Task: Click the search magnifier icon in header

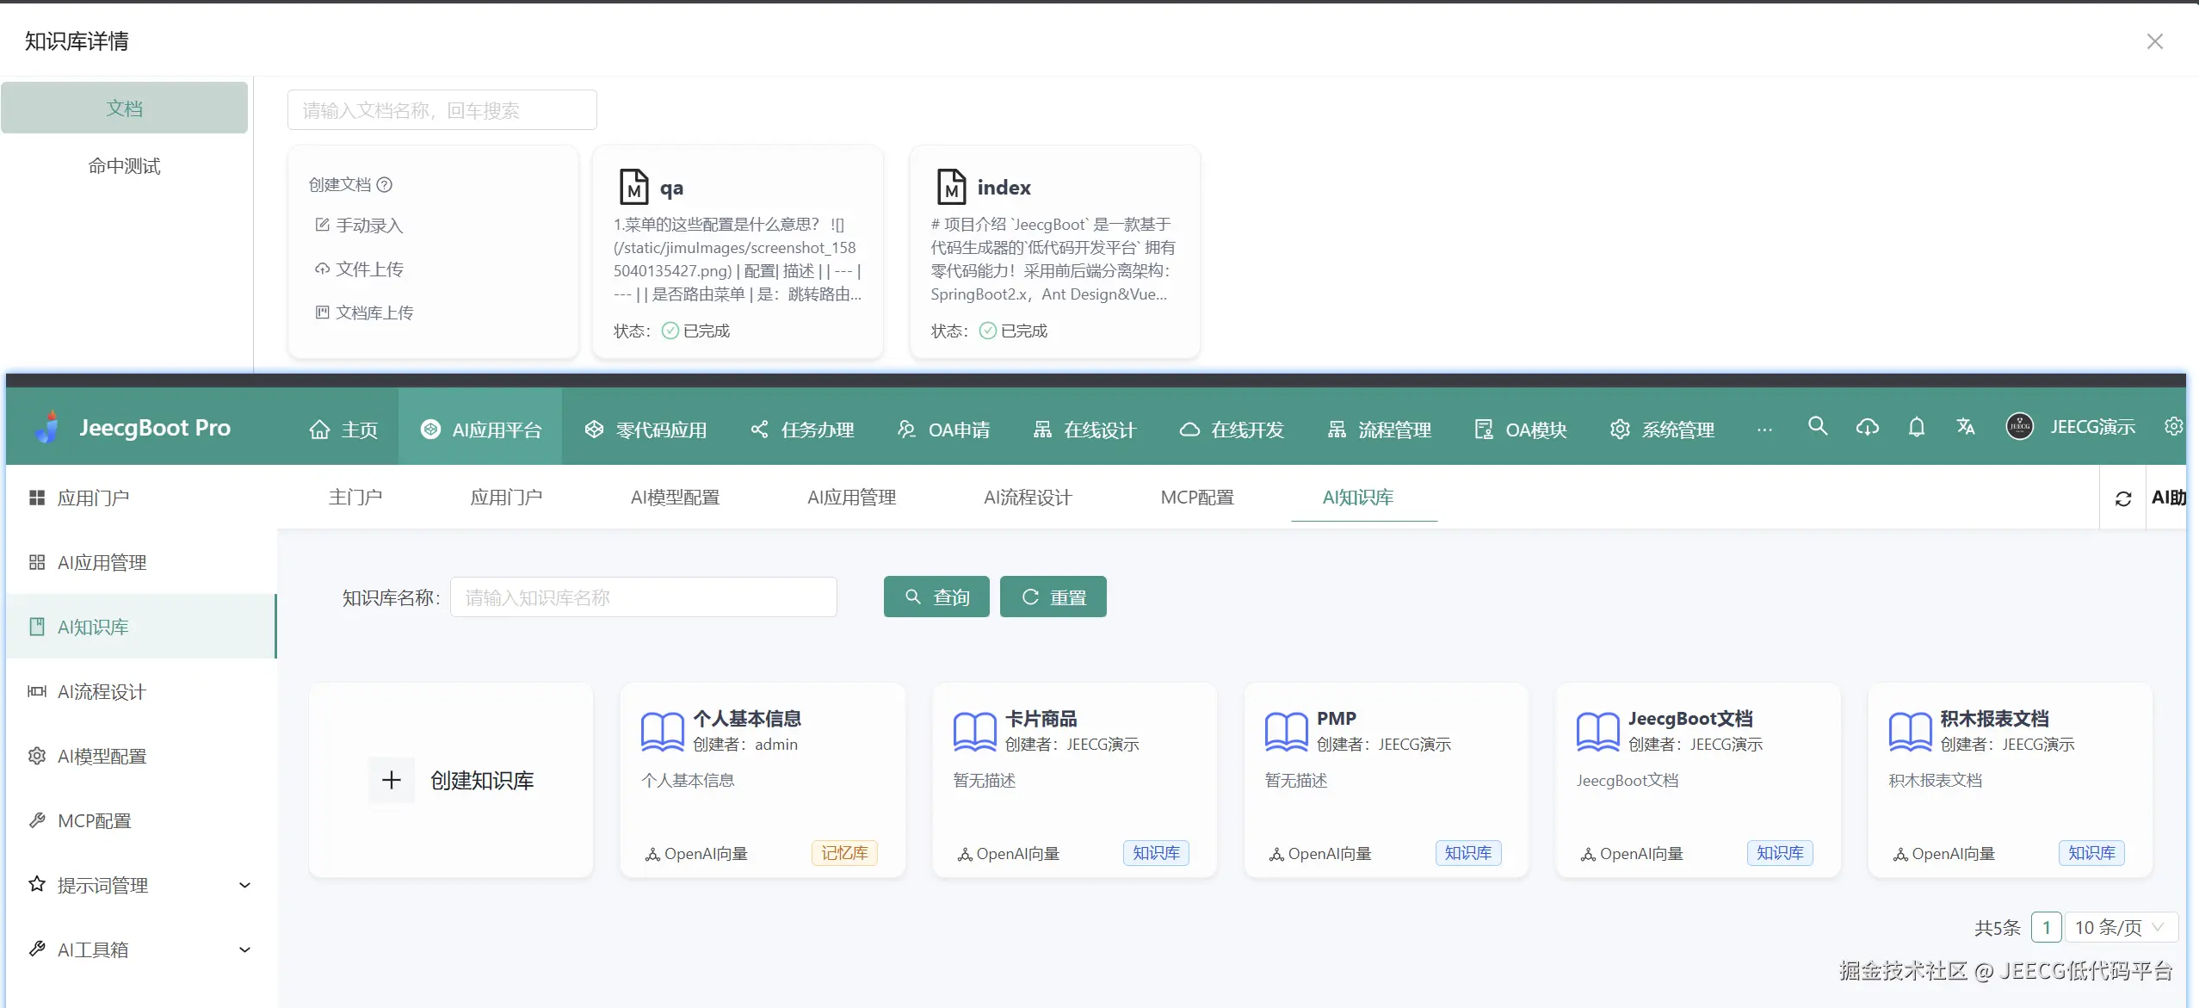Action: click(x=1817, y=426)
